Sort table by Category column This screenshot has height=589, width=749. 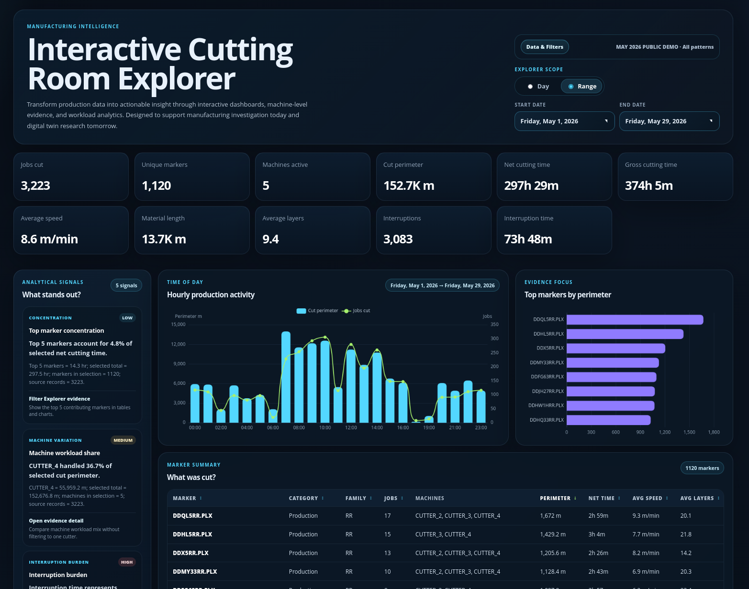click(x=306, y=498)
